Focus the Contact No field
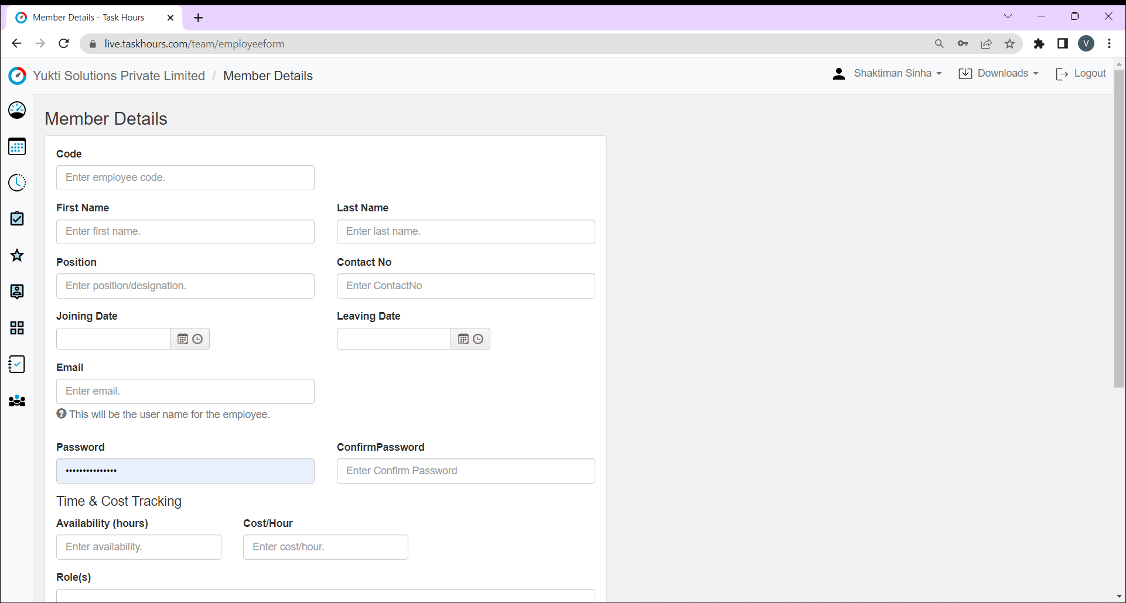The image size is (1126, 603). point(466,286)
